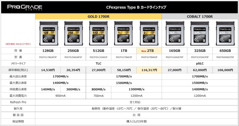Click the 最大読込速度 row label
Screen dimensions: 239x126
pyautogui.click(x=18, y=76)
